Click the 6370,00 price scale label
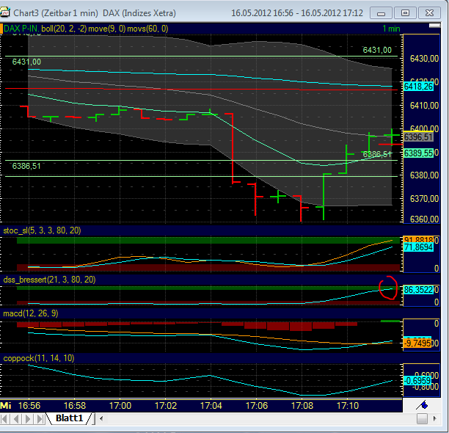This screenshot has height=433, width=449. click(424, 198)
